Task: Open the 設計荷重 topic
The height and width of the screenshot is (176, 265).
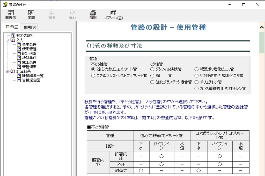Action: pos(29,53)
